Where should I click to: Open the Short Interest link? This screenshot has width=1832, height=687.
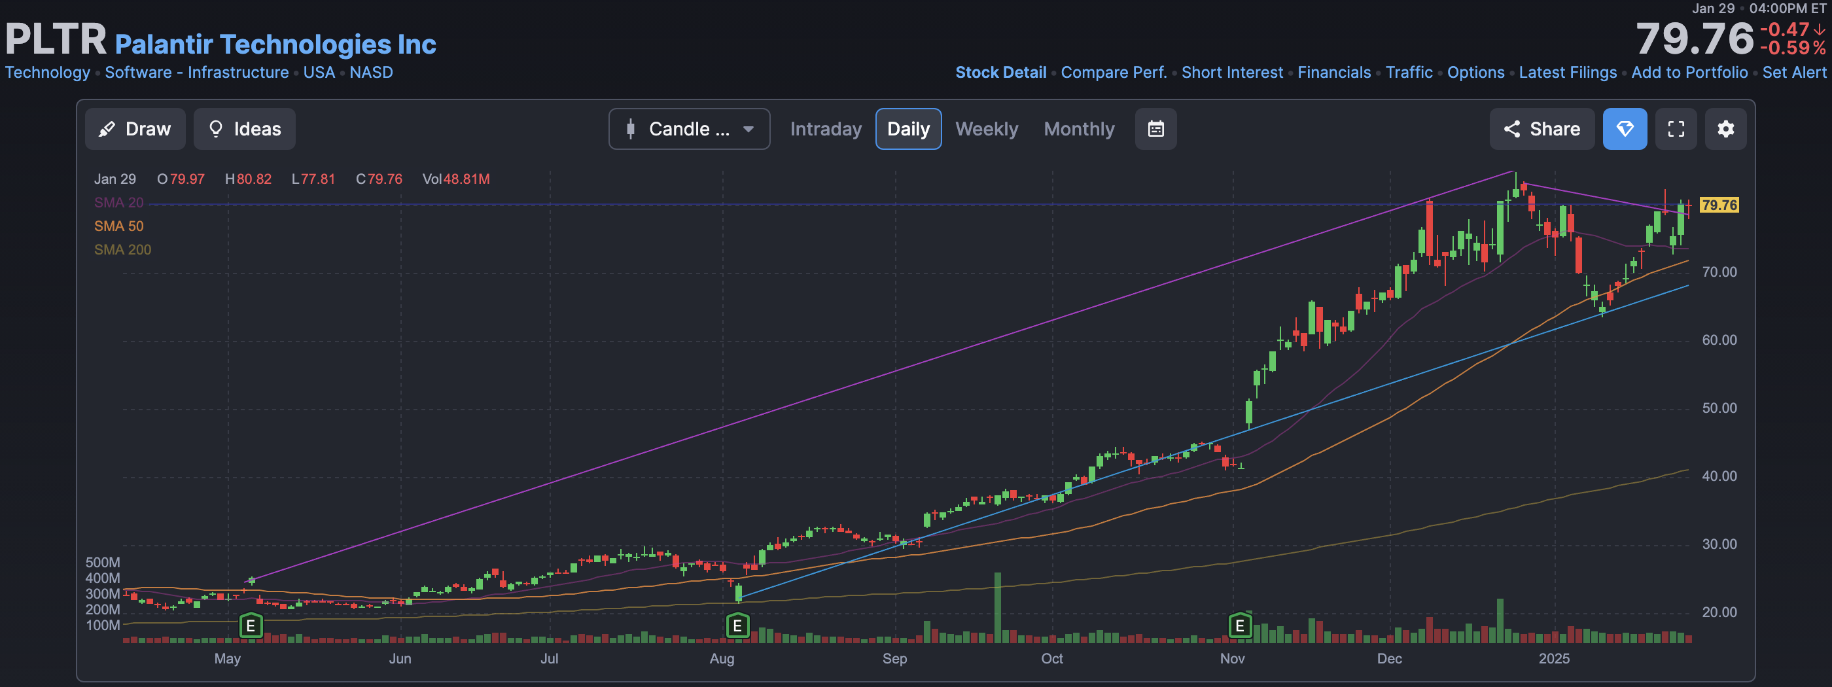coord(1232,73)
